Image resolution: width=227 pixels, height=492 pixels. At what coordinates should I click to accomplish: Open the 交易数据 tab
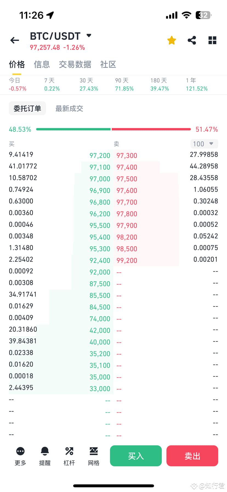coord(75,65)
